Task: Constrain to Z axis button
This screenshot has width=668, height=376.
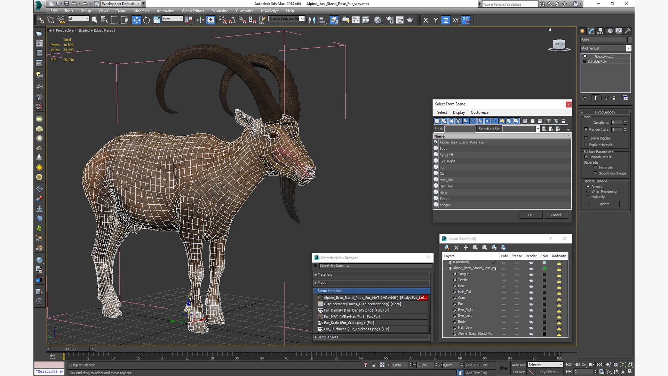Action: tap(446, 20)
